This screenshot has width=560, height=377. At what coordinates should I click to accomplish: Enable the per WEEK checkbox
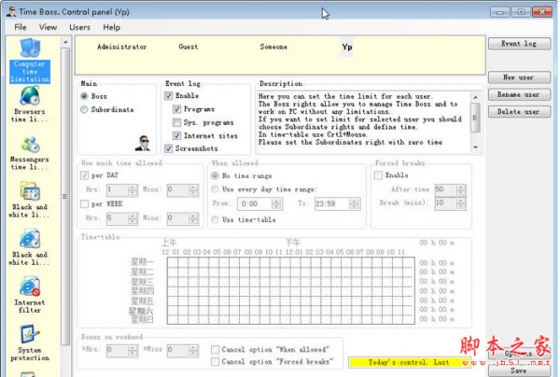[x=85, y=203]
